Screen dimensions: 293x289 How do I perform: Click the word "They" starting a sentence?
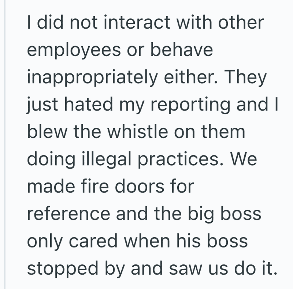[x=245, y=78]
